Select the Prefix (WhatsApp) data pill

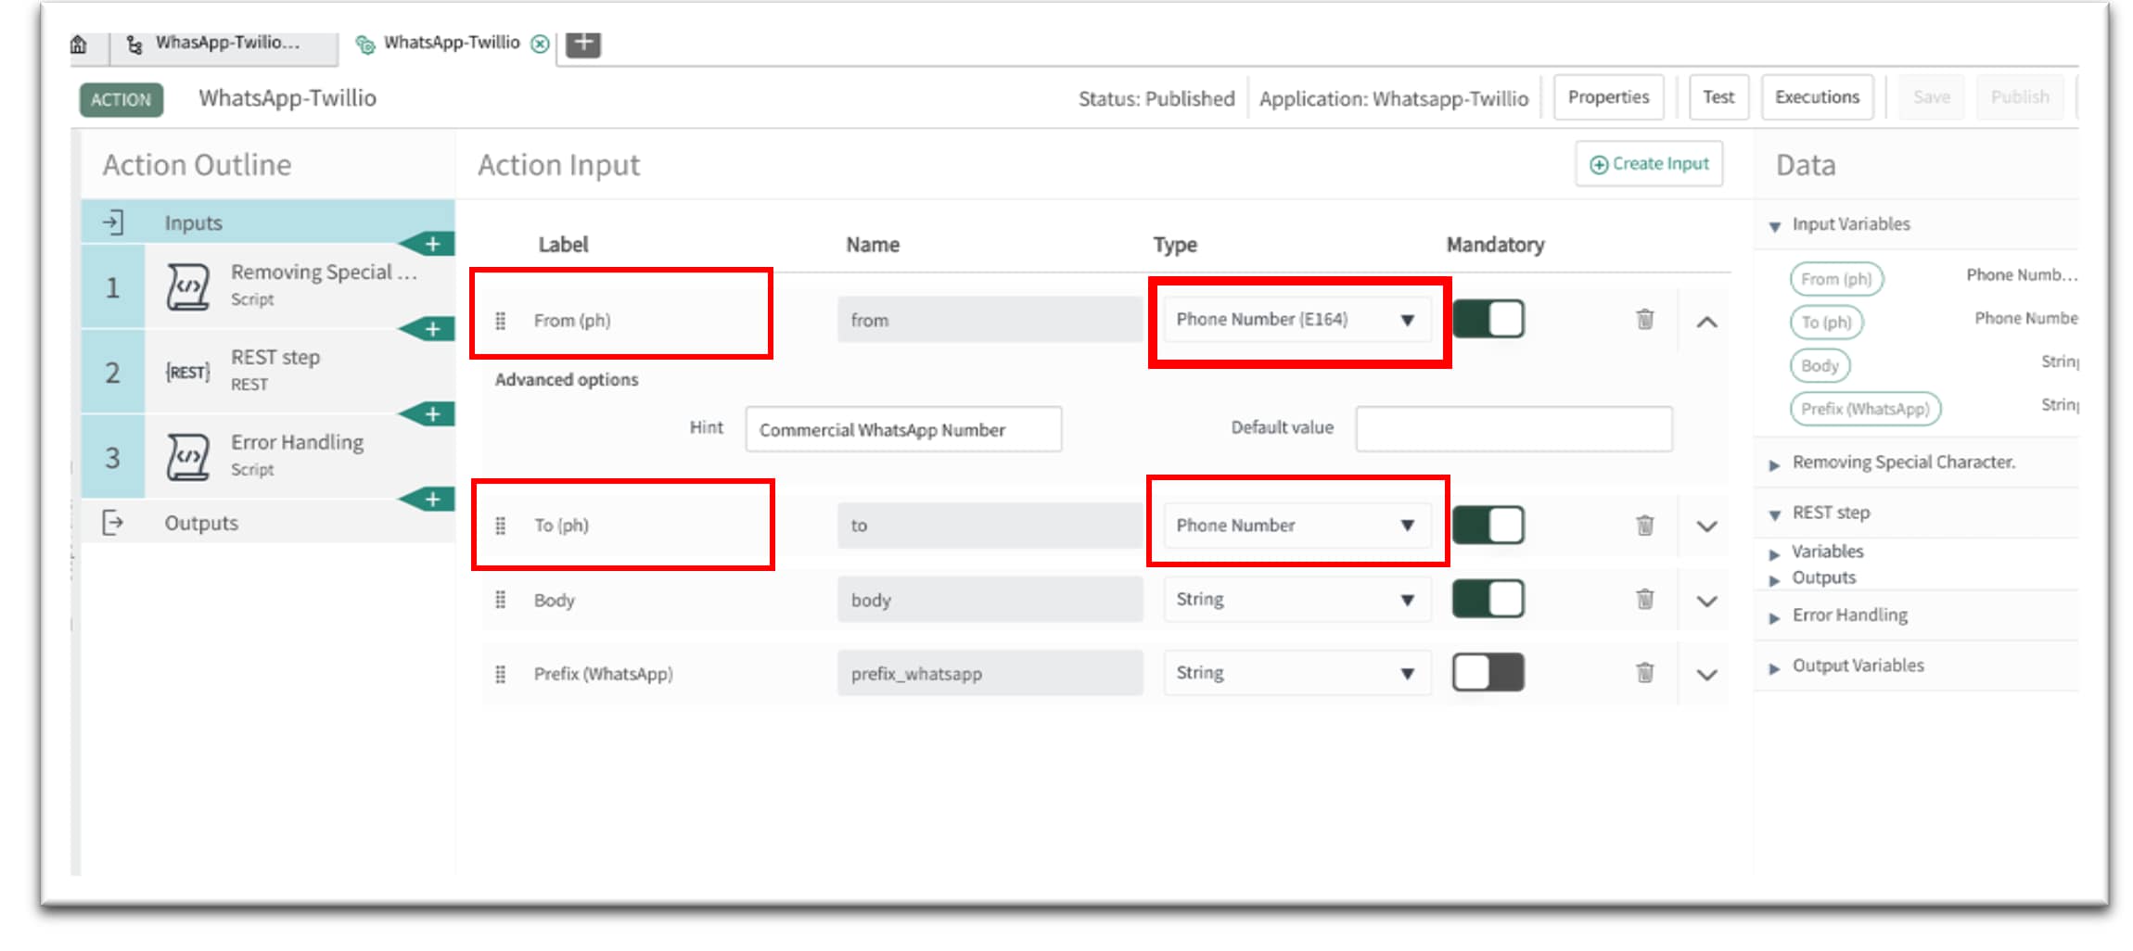[x=1865, y=409]
